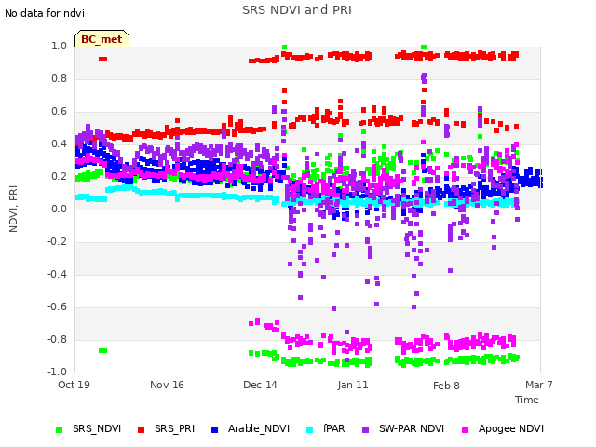The height and width of the screenshot is (447, 596).
Task: Click the red SRS_PRI legend swatch
Action: click(x=141, y=430)
